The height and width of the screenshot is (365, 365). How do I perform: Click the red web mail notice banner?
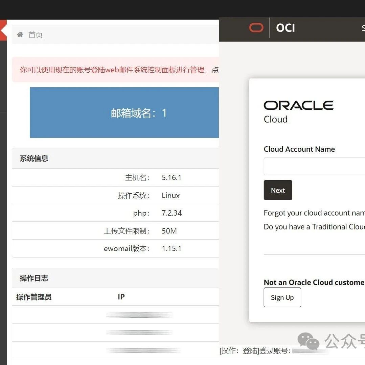(115, 70)
